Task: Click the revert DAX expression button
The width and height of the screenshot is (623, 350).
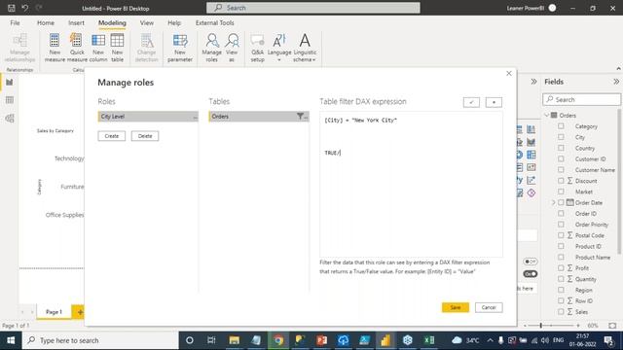Action: 494,102
